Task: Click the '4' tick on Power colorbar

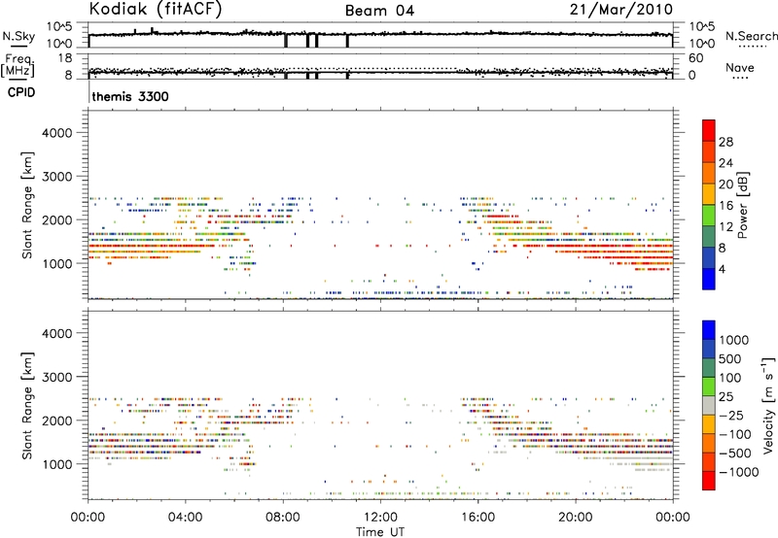Action: coord(722,269)
